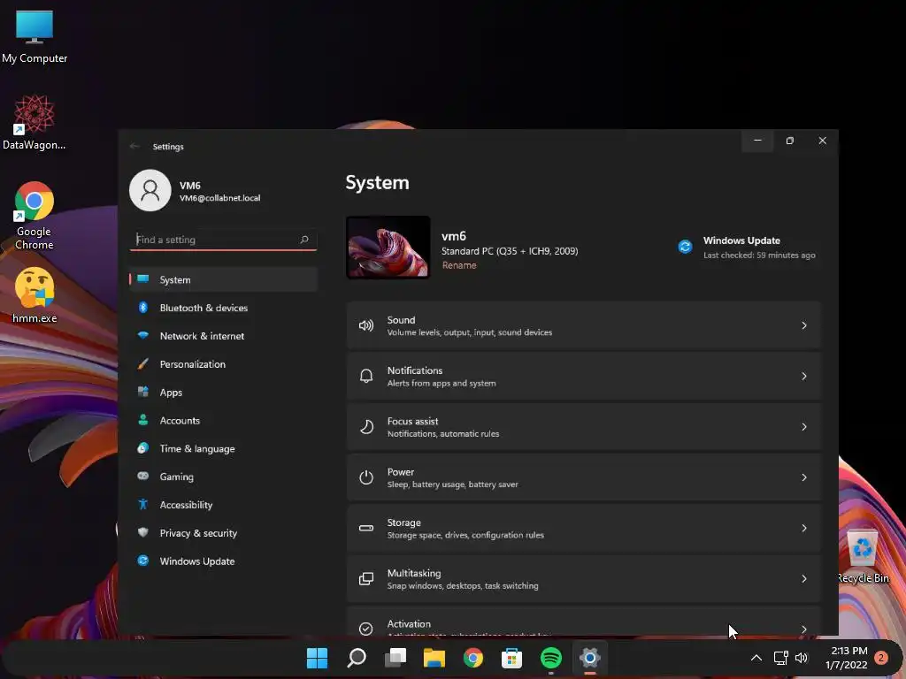This screenshot has width=906, height=679.
Task: Show hidden icons in system tray
Action: [x=756, y=658]
